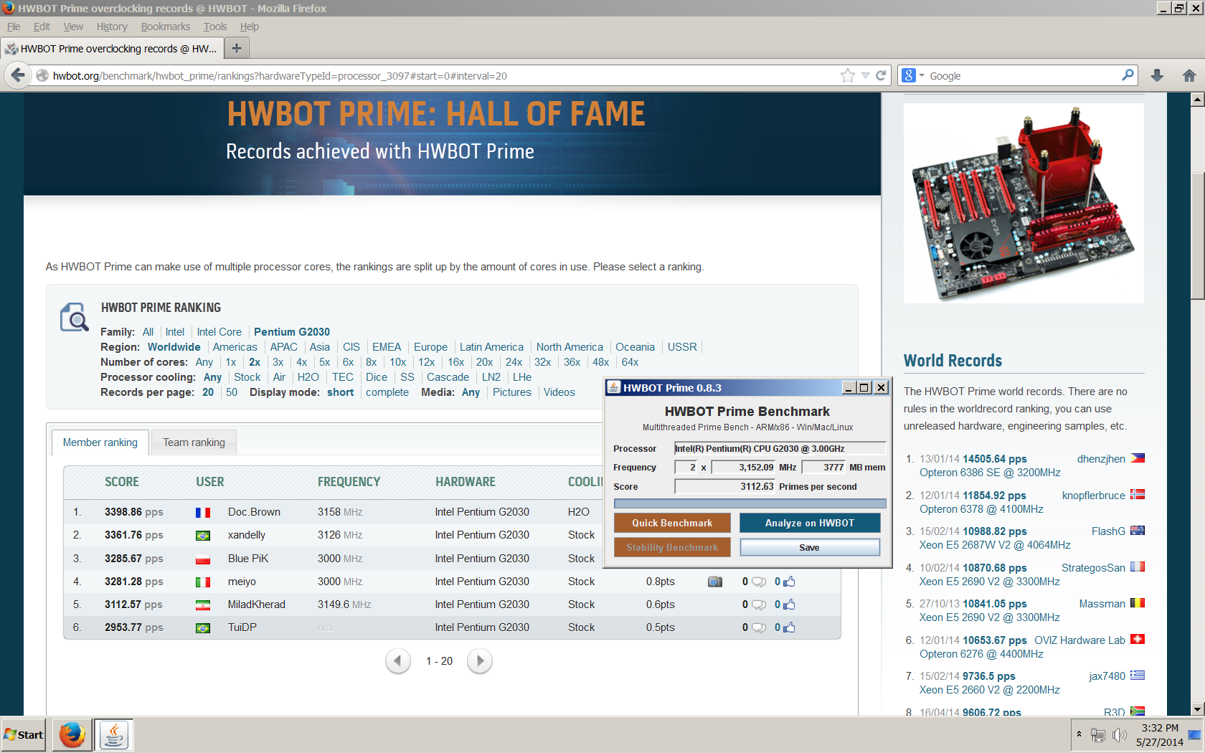The image size is (1205, 753).
Task: Click the network tray icon
Action: coord(1097,735)
